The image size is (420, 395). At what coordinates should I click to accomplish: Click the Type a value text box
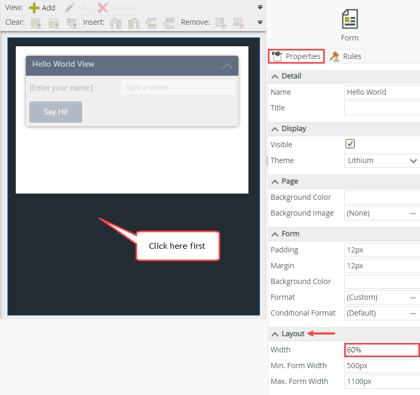coord(178,87)
